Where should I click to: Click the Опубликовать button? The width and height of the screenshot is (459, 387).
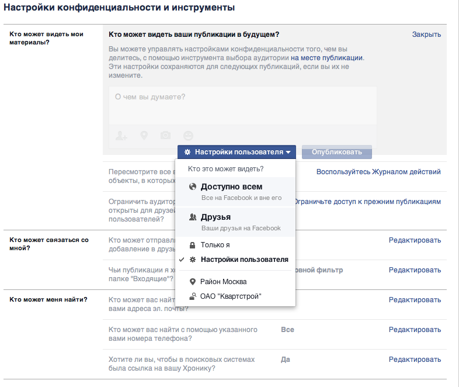click(336, 152)
